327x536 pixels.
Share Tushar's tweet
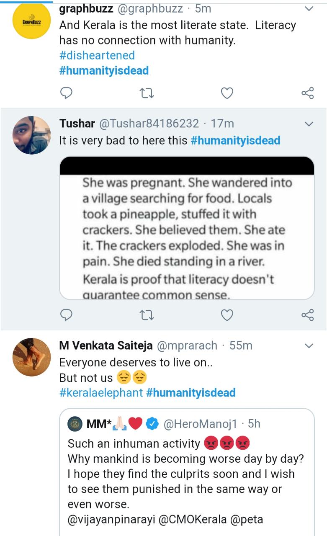tap(308, 314)
